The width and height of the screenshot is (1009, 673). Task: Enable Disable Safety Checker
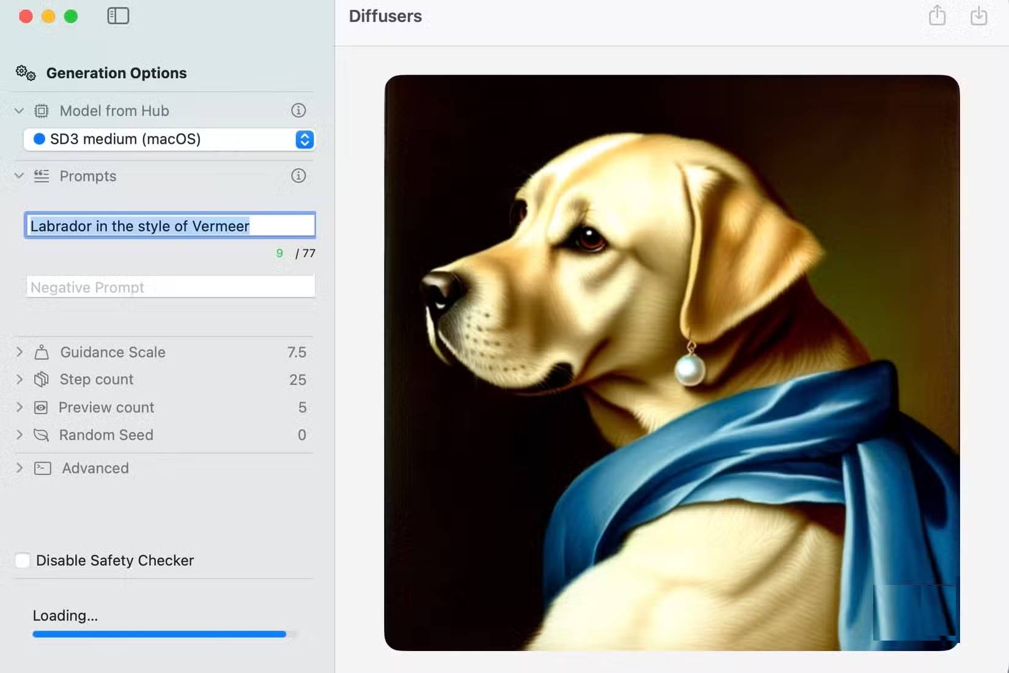pos(22,560)
